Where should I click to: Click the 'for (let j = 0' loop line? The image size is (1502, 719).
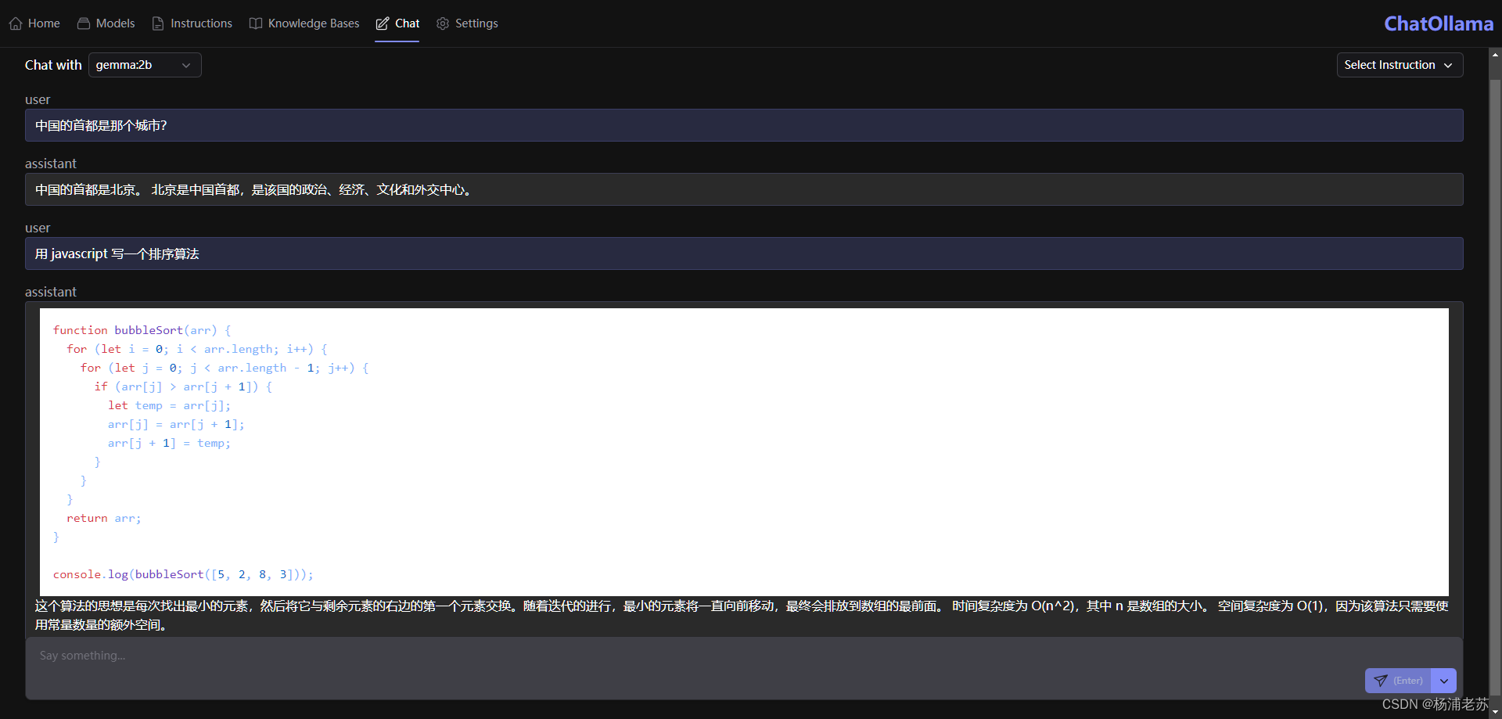(x=225, y=368)
